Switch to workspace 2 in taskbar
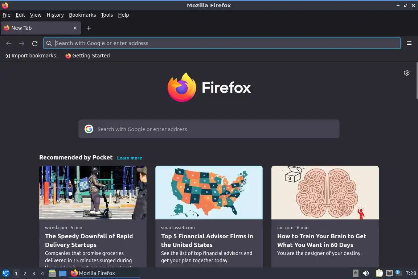The height and width of the screenshot is (279, 418). click(x=25, y=274)
